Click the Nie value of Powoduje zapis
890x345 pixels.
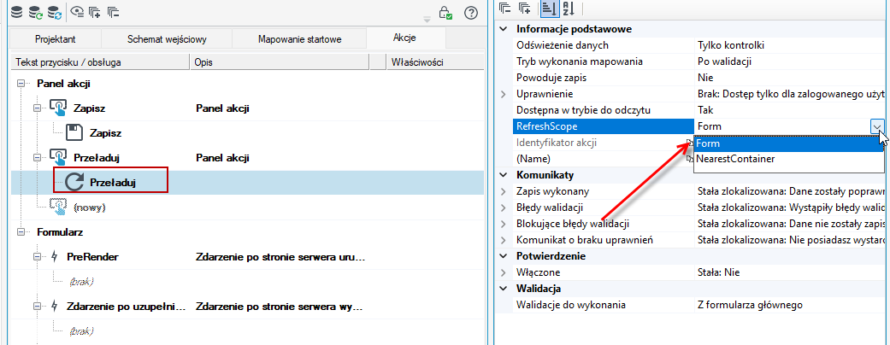click(792, 78)
